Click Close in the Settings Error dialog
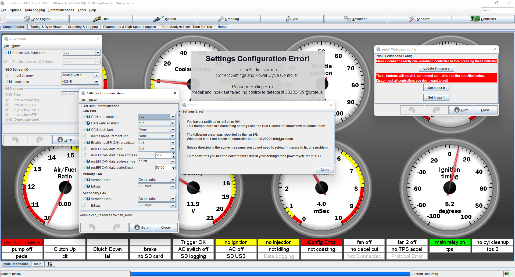 [325, 170]
